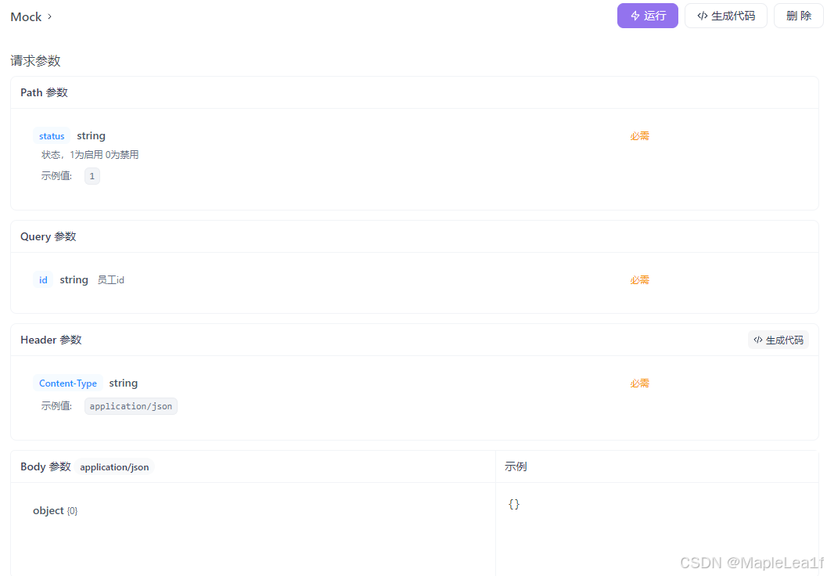Click the status parameter tag
827x576 pixels.
[52, 136]
